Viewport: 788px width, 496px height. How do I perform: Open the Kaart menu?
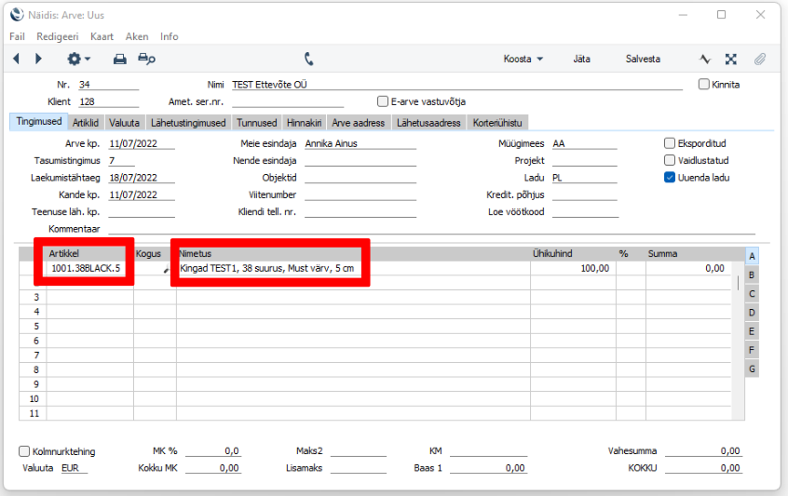point(102,36)
